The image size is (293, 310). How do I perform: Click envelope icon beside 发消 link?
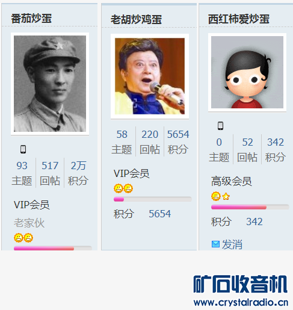click(215, 244)
